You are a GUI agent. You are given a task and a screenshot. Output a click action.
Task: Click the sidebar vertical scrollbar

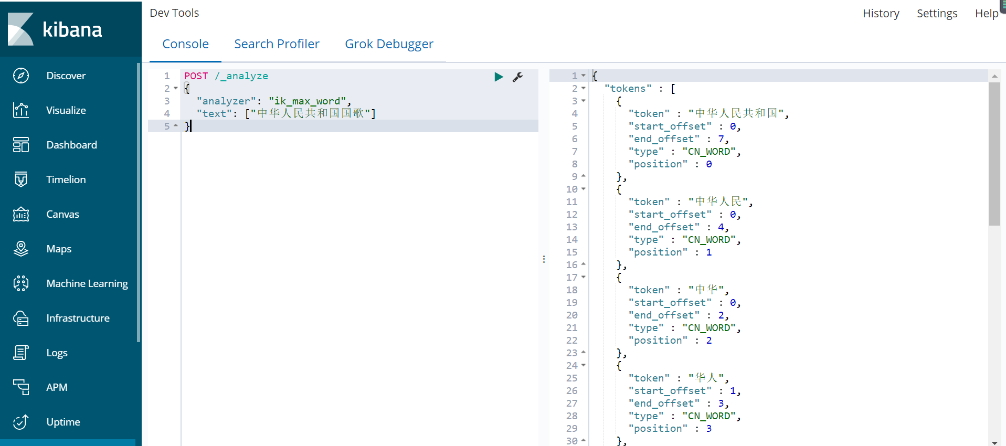[x=139, y=203]
